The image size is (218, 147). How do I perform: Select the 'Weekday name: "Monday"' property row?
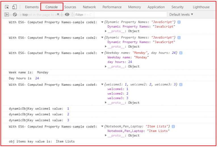tap(128, 57)
